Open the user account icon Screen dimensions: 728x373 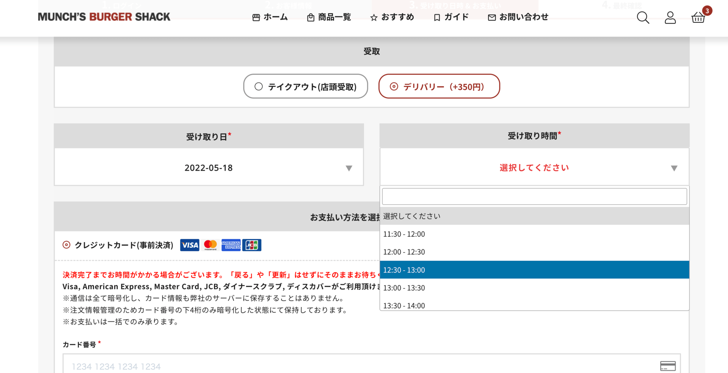tap(670, 17)
